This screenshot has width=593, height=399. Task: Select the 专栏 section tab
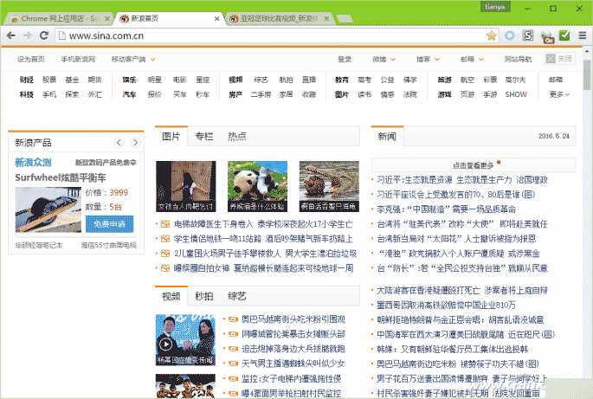(x=204, y=136)
